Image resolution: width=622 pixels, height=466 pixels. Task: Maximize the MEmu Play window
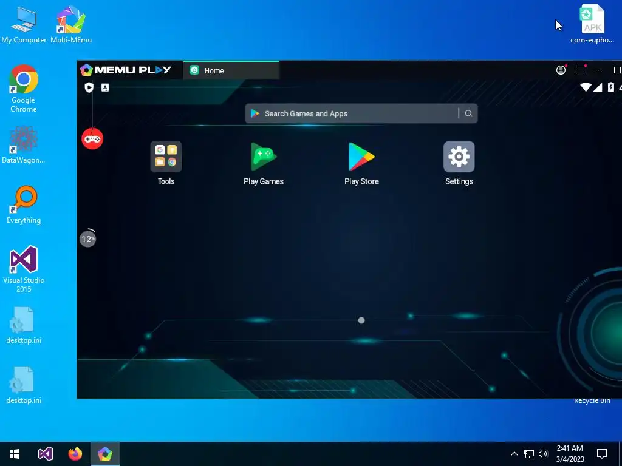pyautogui.click(x=617, y=70)
